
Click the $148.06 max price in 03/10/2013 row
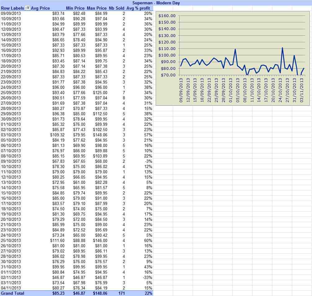(100, 135)
